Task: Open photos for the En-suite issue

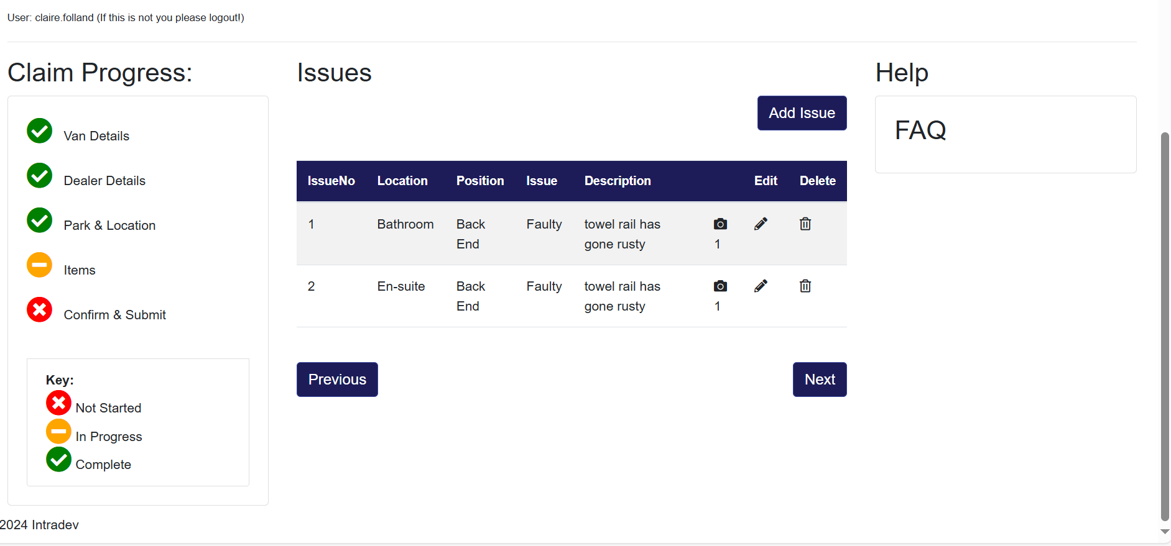Action: tap(720, 286)
